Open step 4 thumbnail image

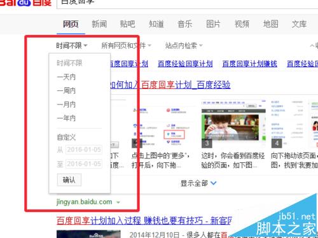[x=294, y=124]
